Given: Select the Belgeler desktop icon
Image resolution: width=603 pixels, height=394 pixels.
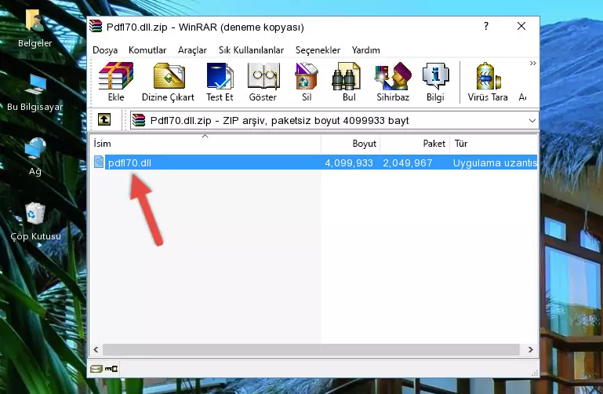Looking at the screenshot, I should (x=35, y=28).
